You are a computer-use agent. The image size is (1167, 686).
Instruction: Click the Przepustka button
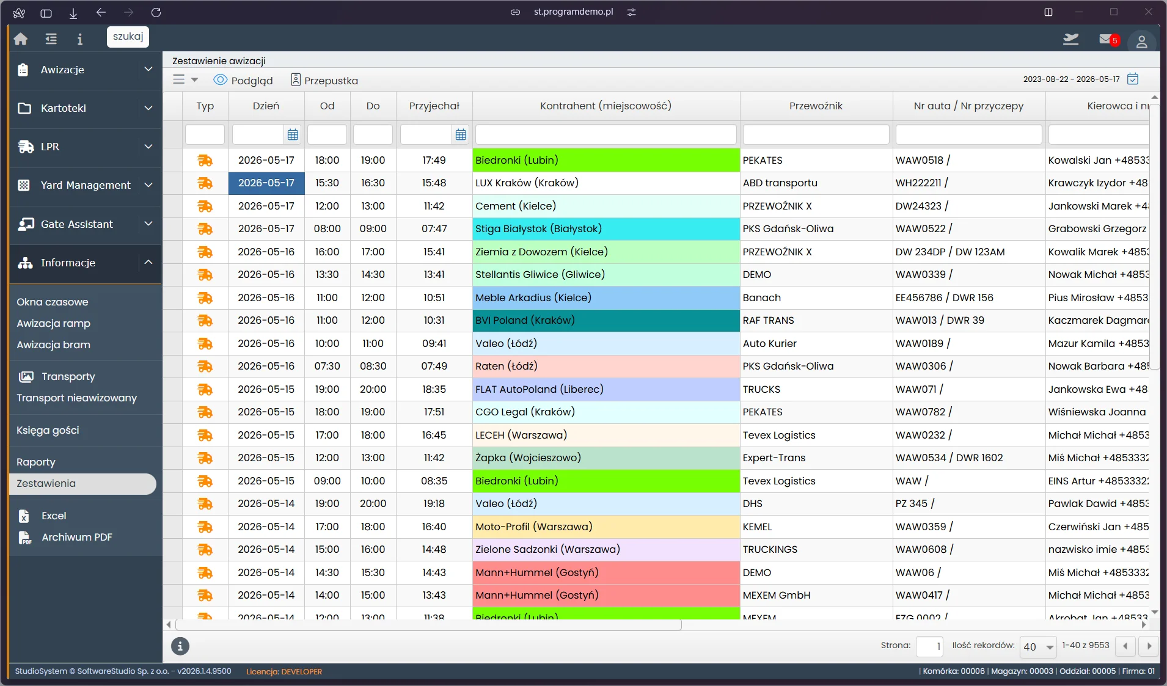[x=324, y=80]
